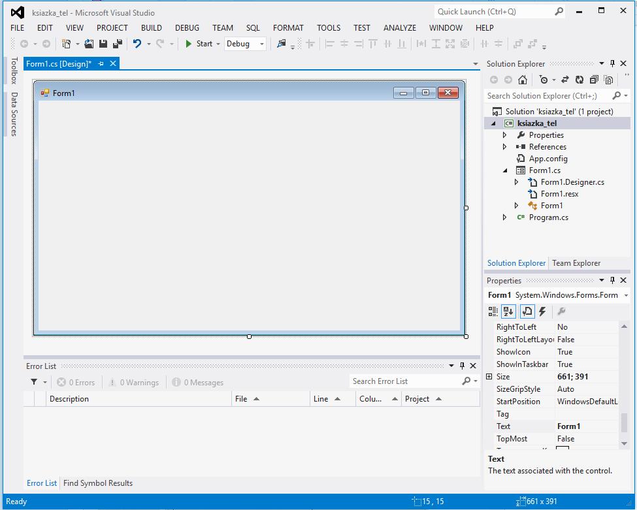Screen dimensions: 637x510
Task: Click the Find in Files toolbar icon
Action: click(281, 44)
